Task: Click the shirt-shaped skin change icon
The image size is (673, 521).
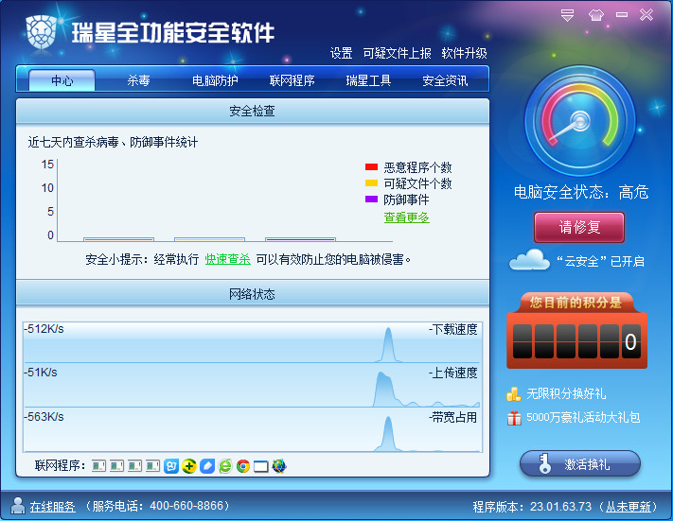Action: tap(594, 14)
